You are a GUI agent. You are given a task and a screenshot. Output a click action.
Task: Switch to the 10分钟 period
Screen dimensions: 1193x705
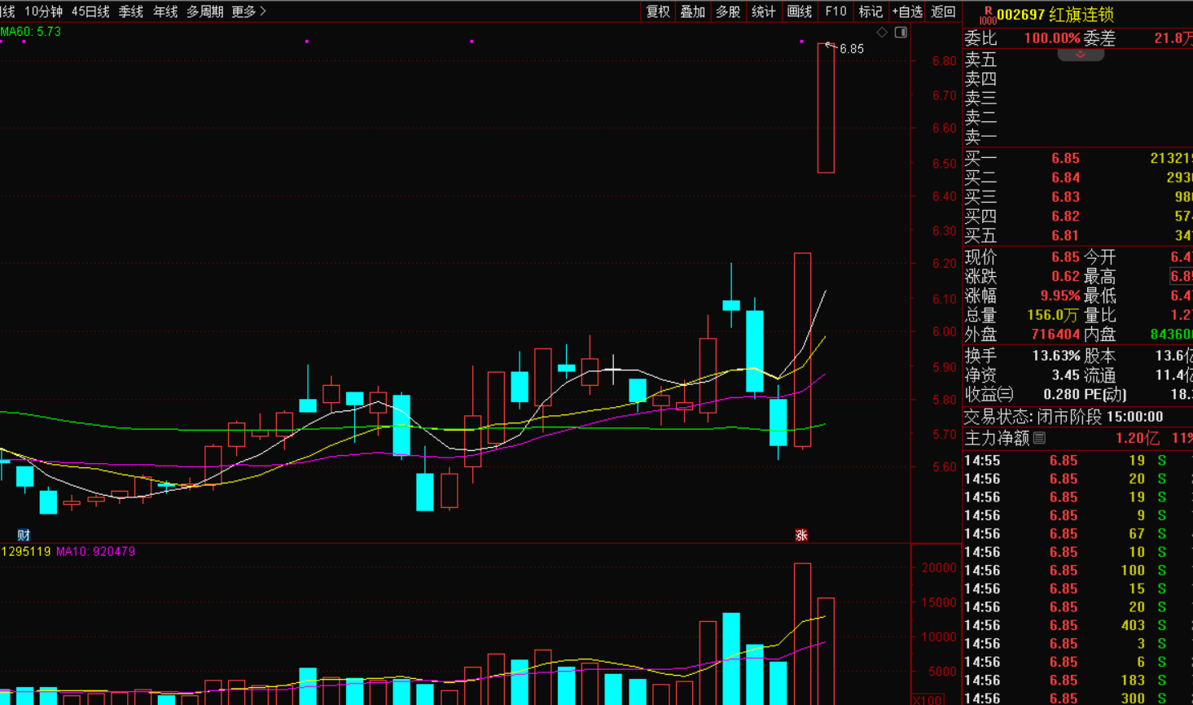pos(43,11)
